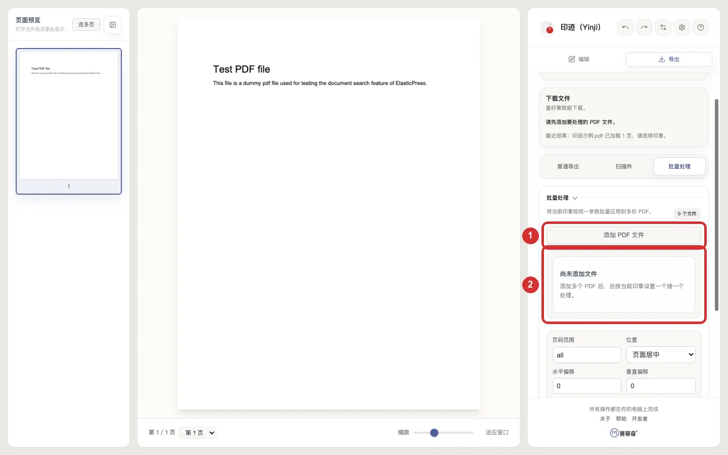Click the 适应窗口 button
The height and width of the screenshot is (455, 728).
click(497, 433)
